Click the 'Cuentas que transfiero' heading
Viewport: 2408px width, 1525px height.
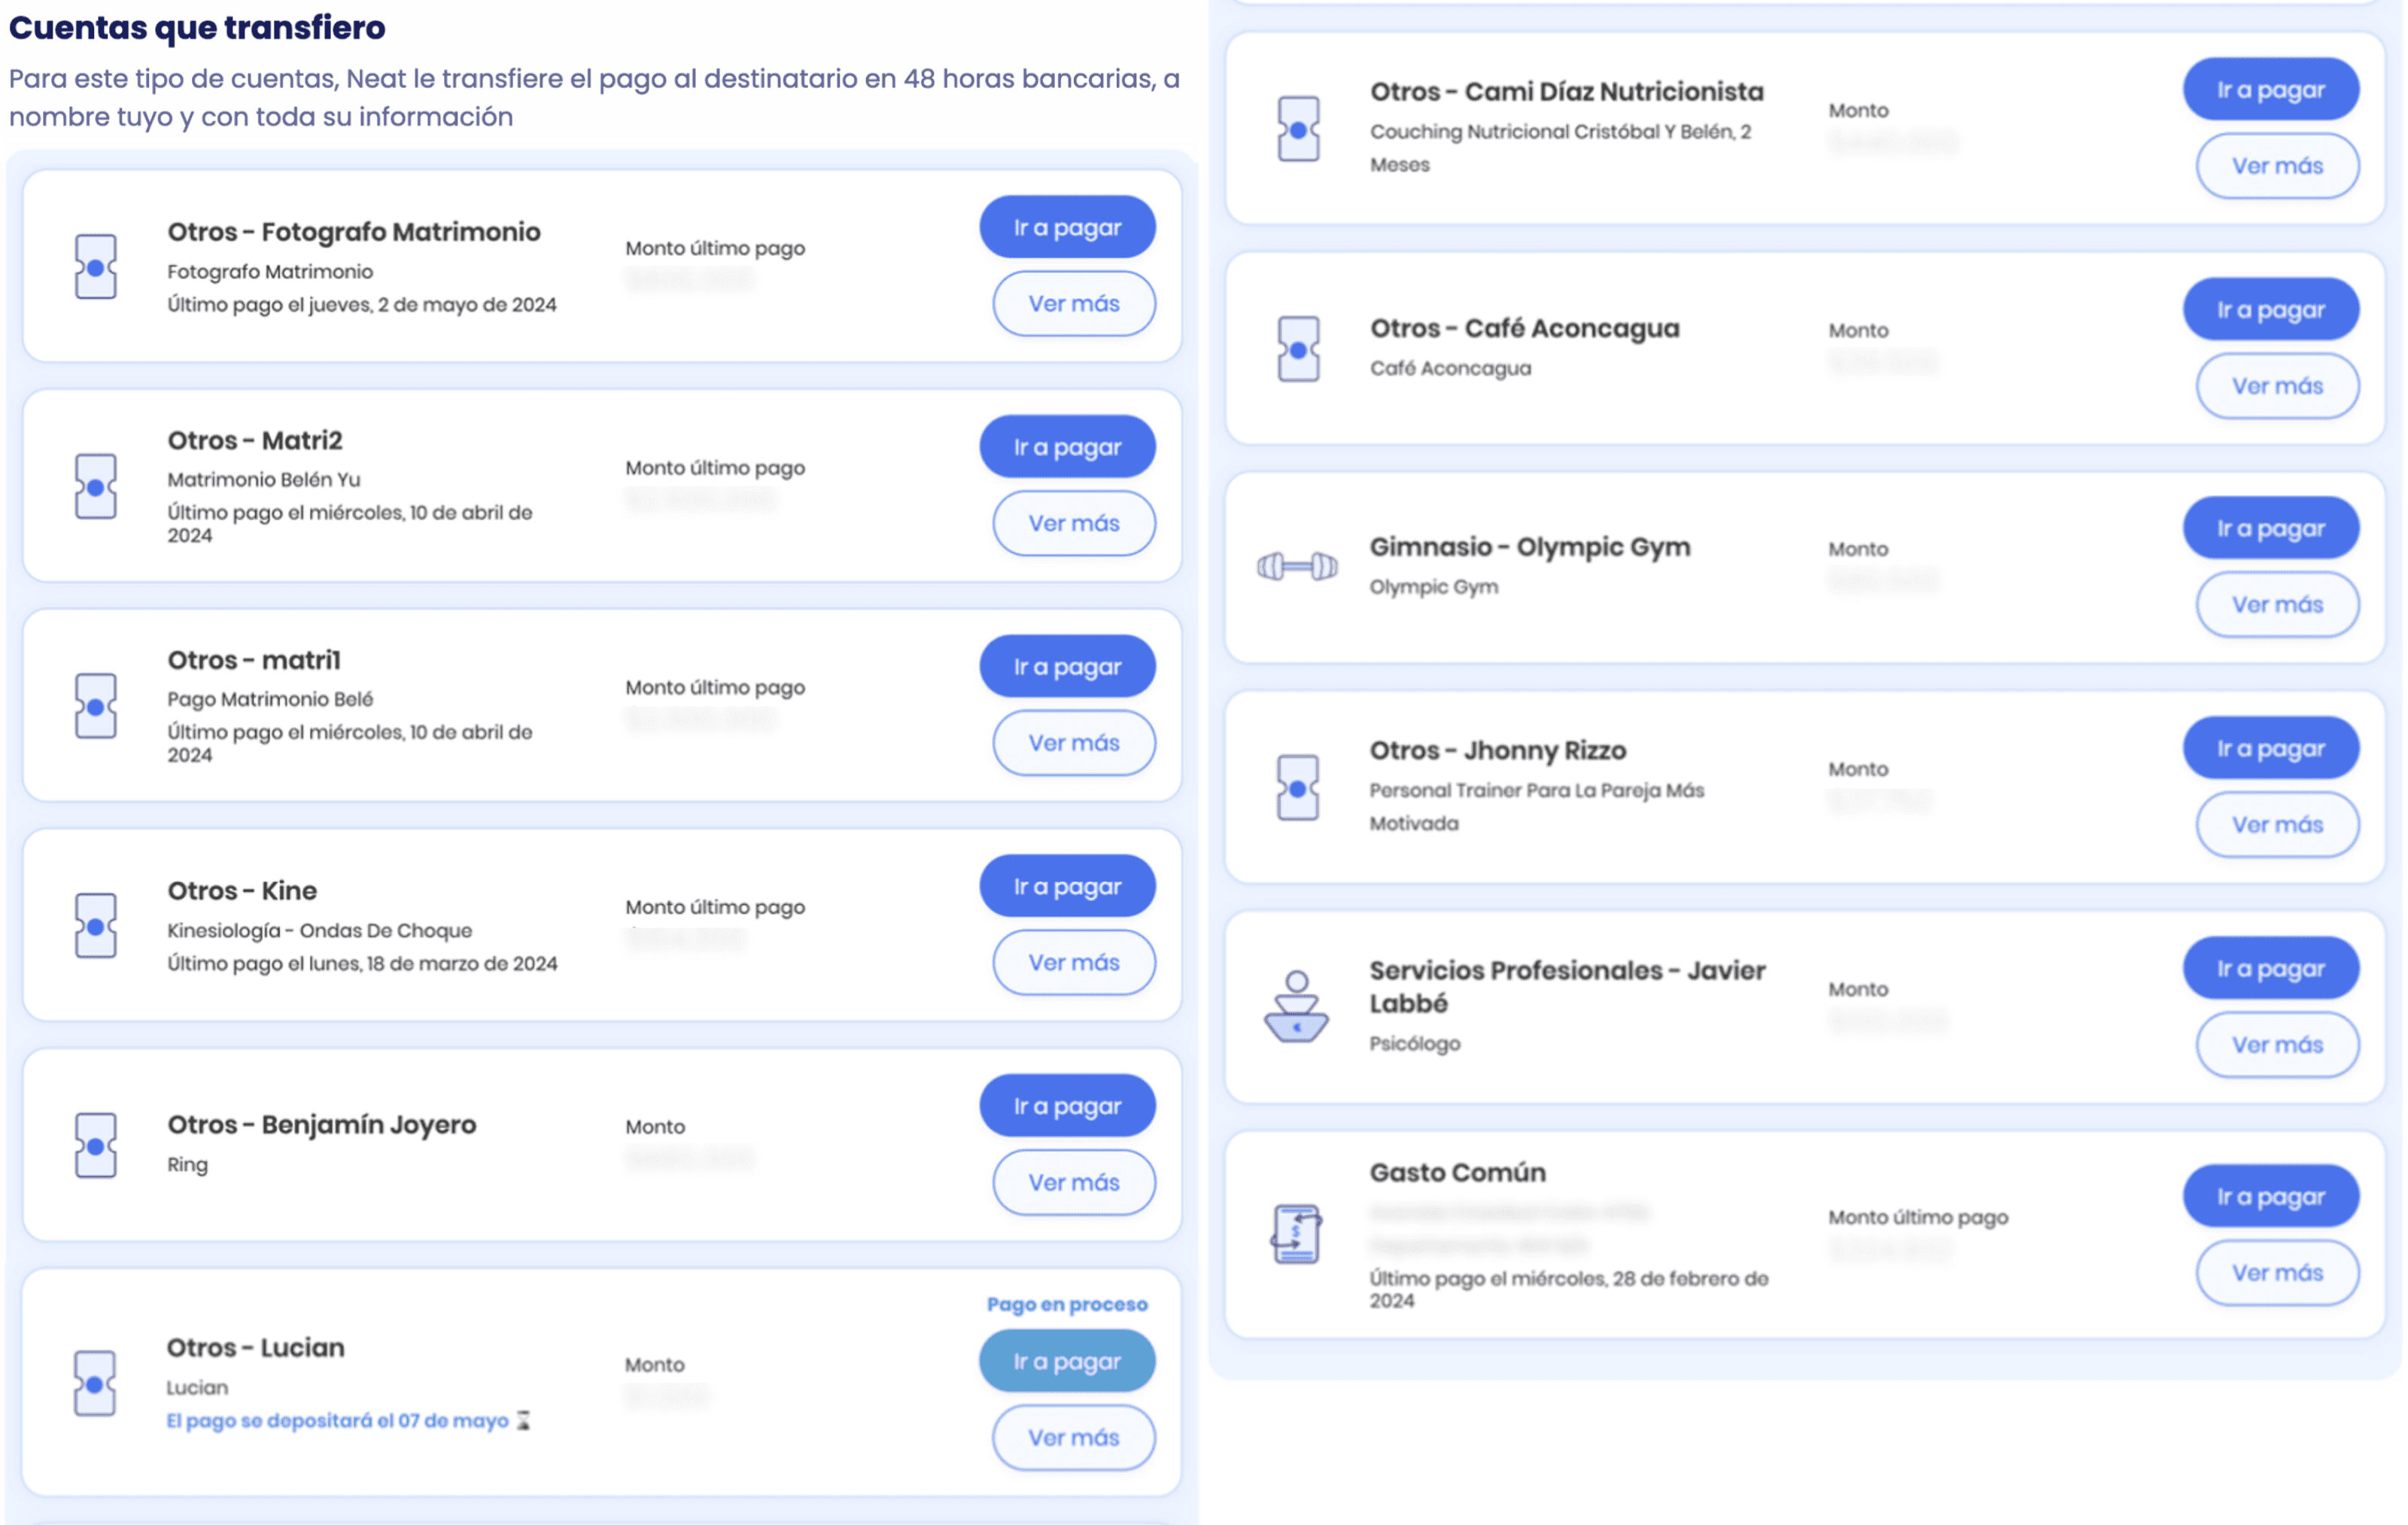pos(197,28)
